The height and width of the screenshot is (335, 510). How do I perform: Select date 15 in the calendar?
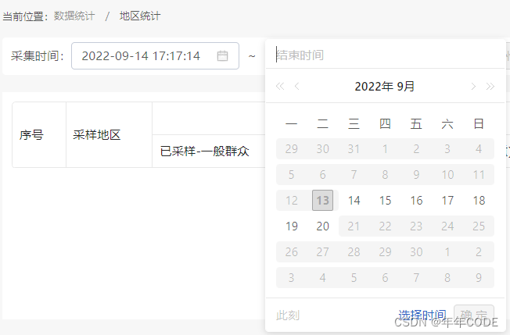pyautogui.click(x=385, y=200)
